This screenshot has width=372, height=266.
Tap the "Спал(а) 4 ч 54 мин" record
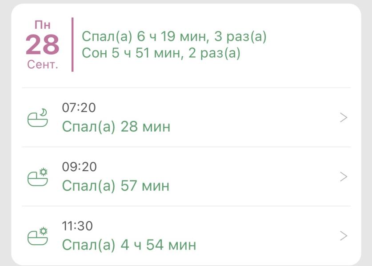pos(129,244)
